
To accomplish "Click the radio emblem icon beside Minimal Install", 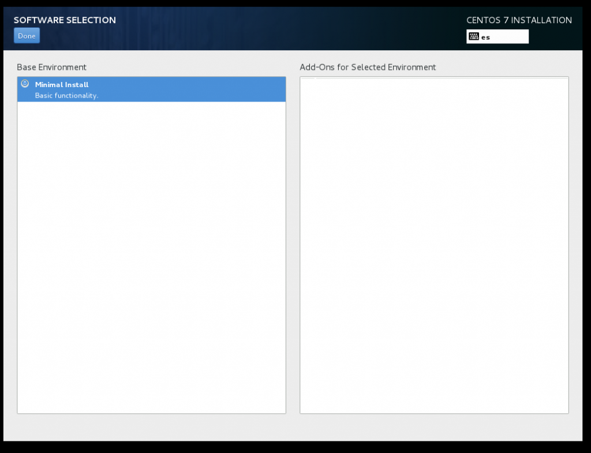I will pos(24,83).
